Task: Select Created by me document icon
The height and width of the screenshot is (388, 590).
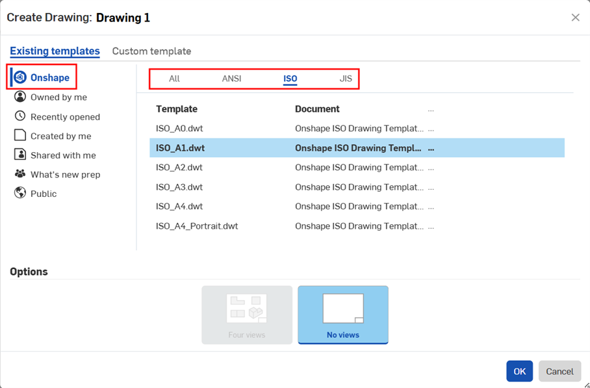Action: (x=19, y=135)
